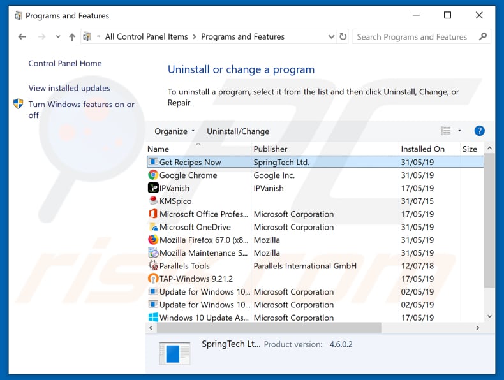The width and height of the screenshot is (504, 380).
Task: Click Google Inc. publisher cell
Action: pyautogui.click(x=274, y=175)
